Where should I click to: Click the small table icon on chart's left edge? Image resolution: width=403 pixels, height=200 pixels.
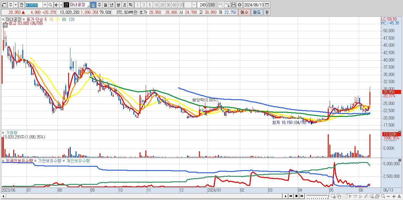(x=5, y=25)
